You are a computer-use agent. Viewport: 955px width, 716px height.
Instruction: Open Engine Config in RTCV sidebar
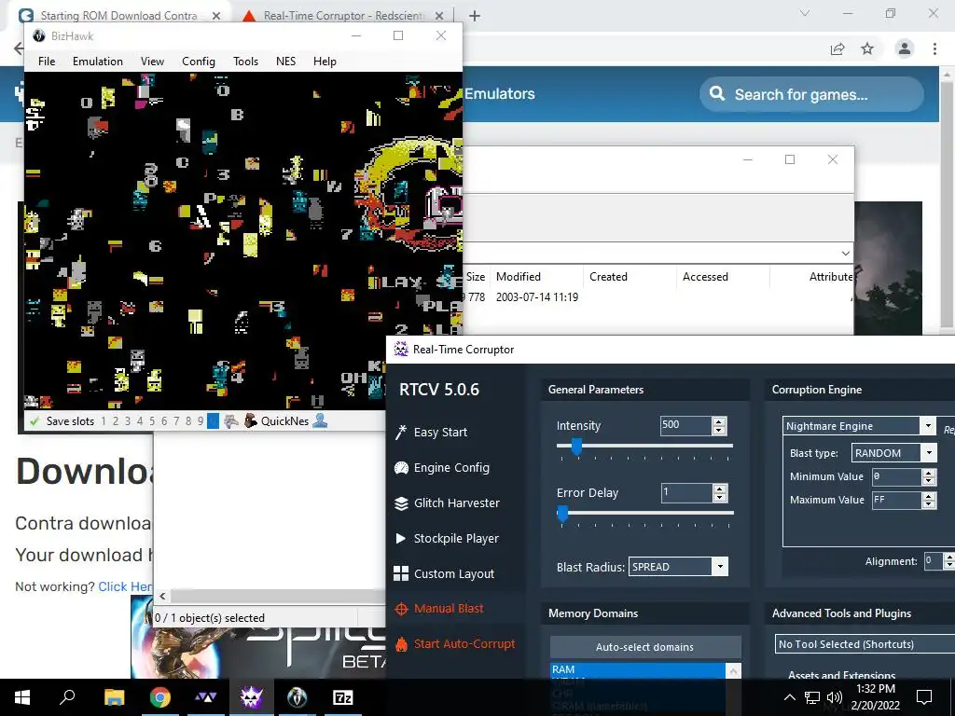(442, 468)
